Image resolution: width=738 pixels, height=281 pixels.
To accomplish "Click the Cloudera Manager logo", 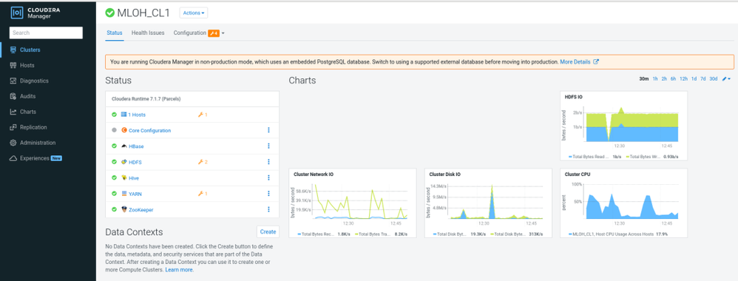I will (x=35, y=13).
